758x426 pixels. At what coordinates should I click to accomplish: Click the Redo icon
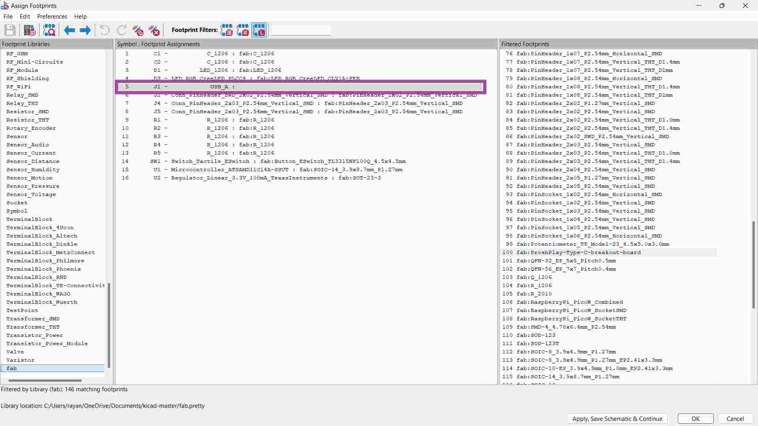[122, 30]
